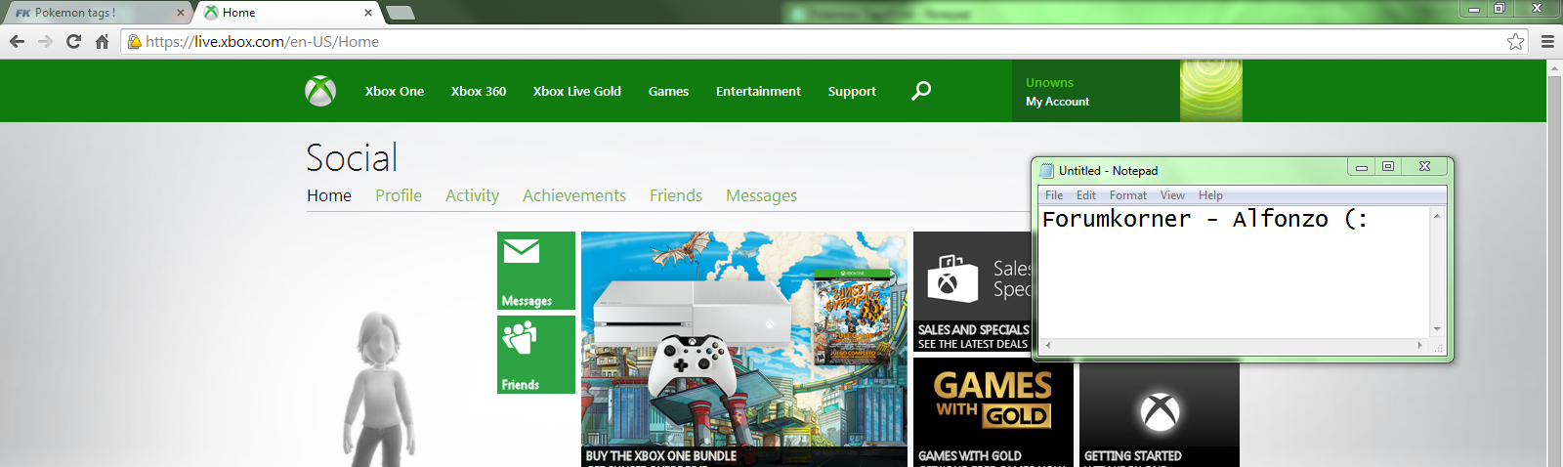Open the Xbox 360 nav menu
The image size is (1563, 467).
coord(479,91)
